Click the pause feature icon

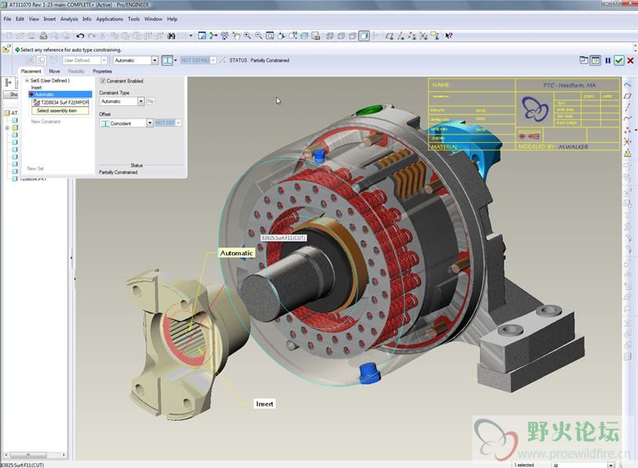point(607,60)
